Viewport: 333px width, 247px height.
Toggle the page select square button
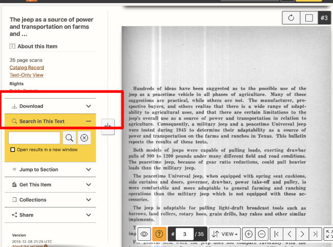tap(309, 18)
